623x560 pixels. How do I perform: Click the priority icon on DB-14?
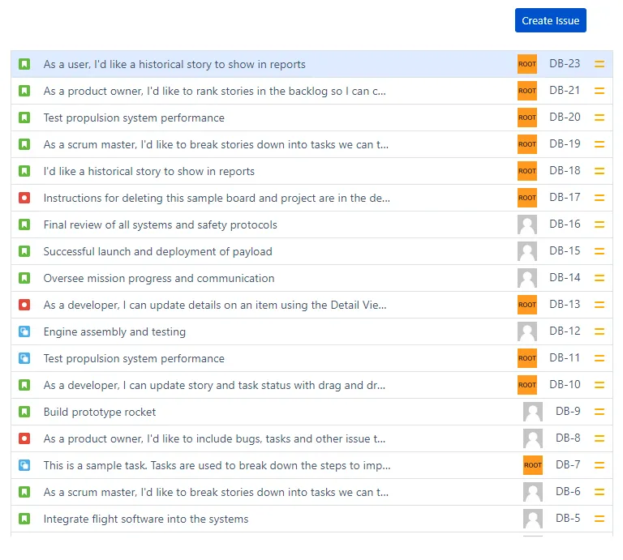coord(599,278)
